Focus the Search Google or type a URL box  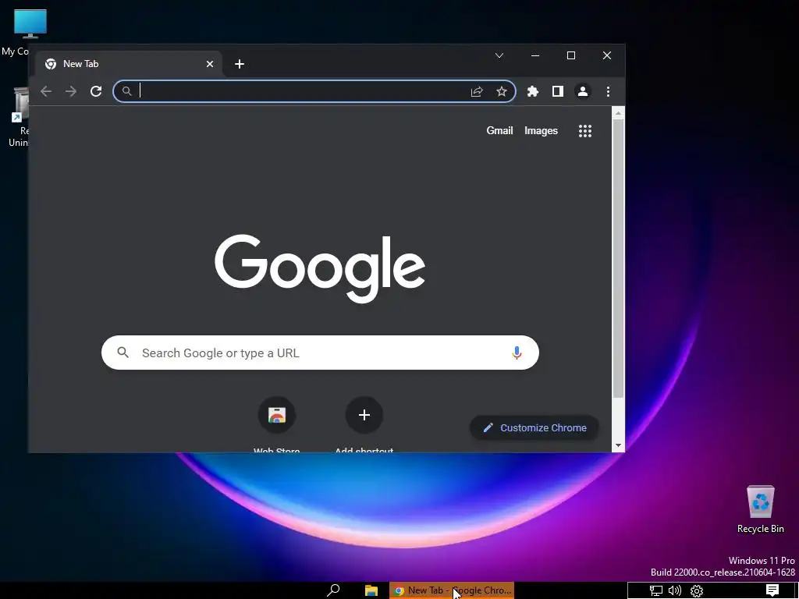pos(320,353)
